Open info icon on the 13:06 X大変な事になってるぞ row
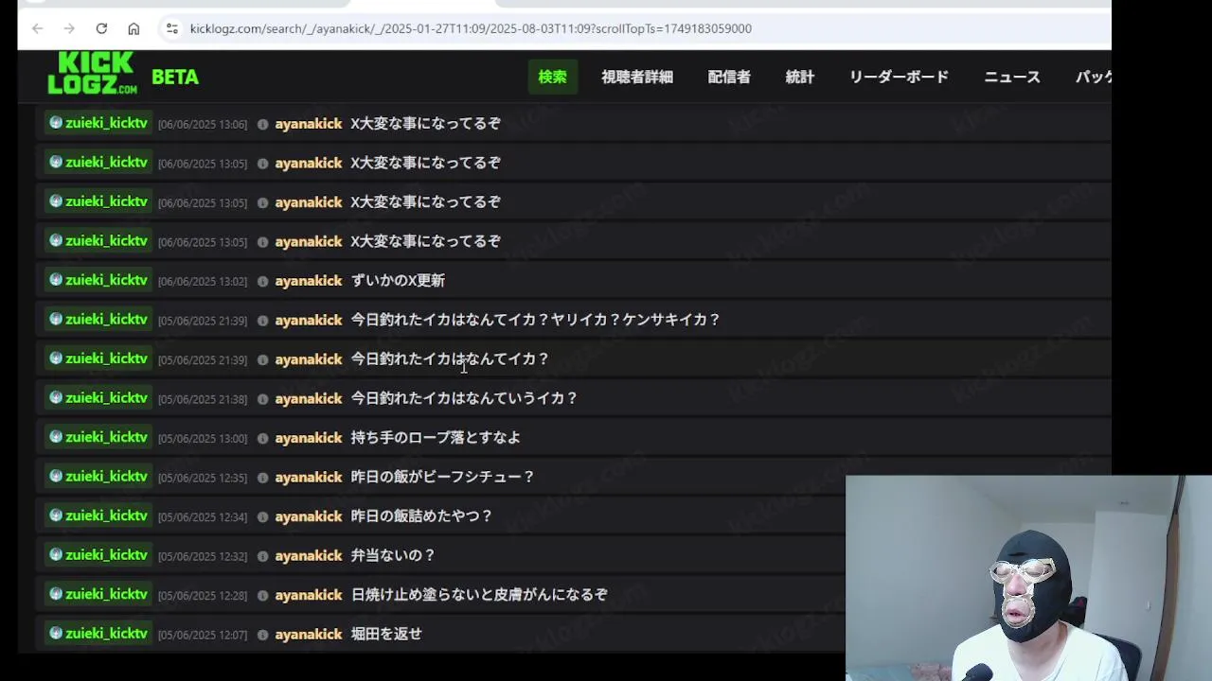1212x681 pixels. pyautogui.click(x=263, y=124)
